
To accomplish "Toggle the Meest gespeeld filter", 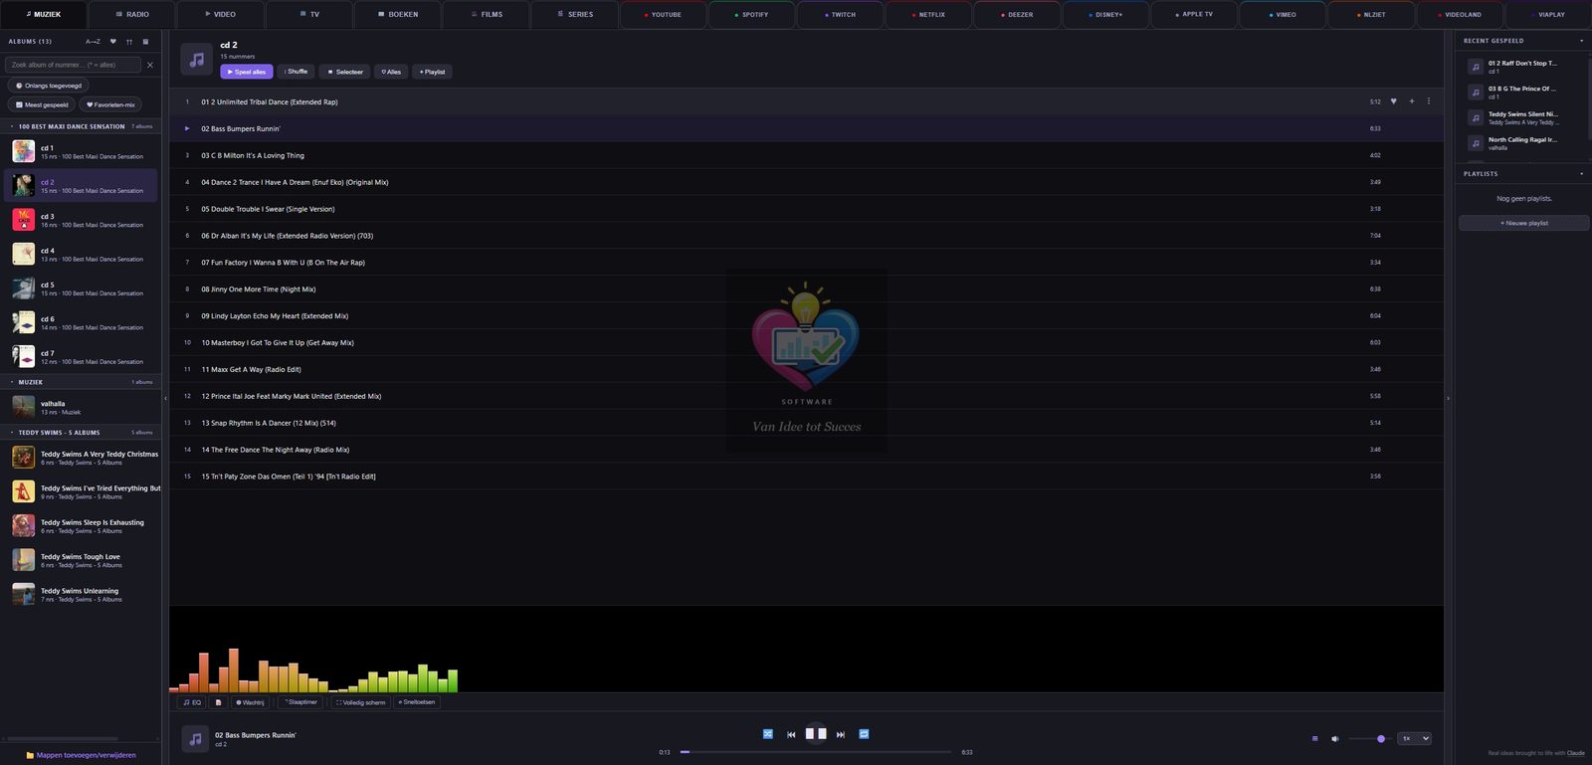I will pos(42,104).
